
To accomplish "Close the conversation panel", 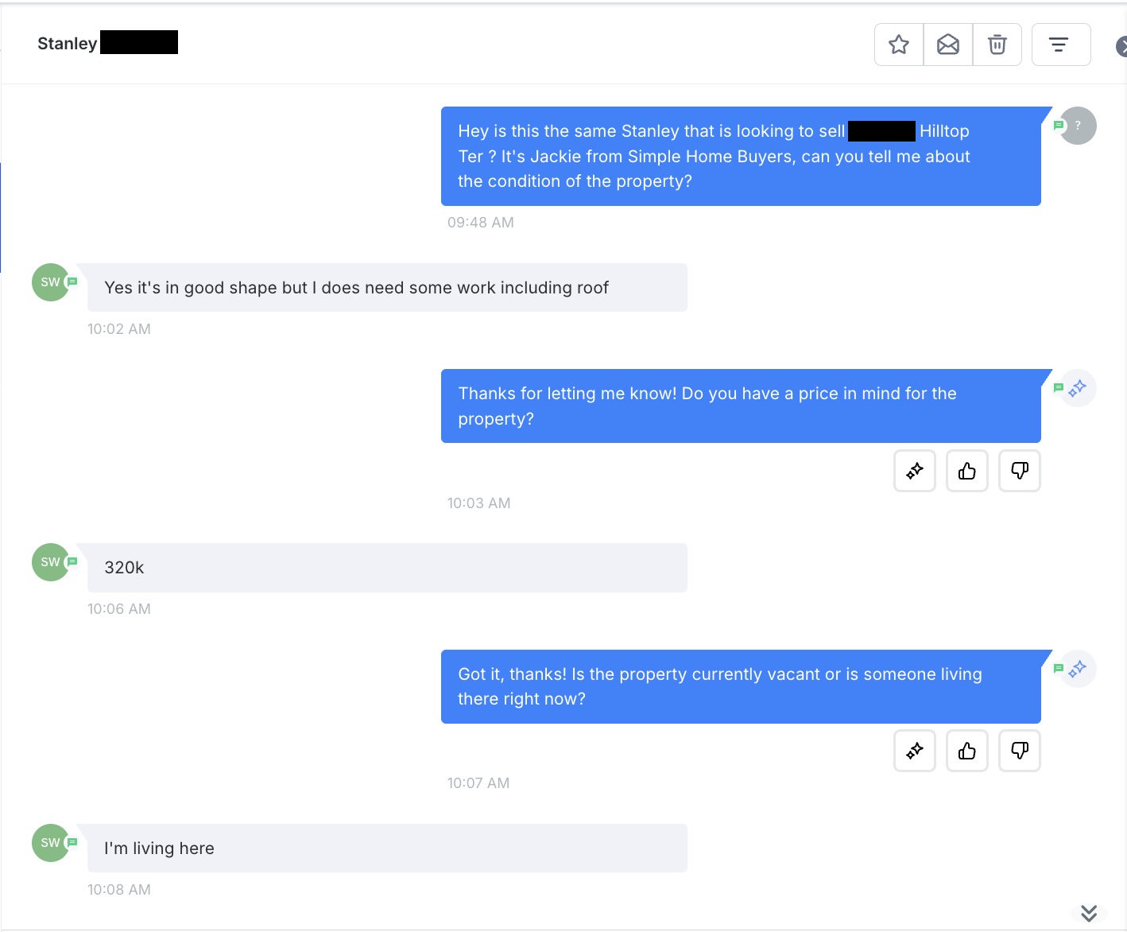I will click(1121, 47).
